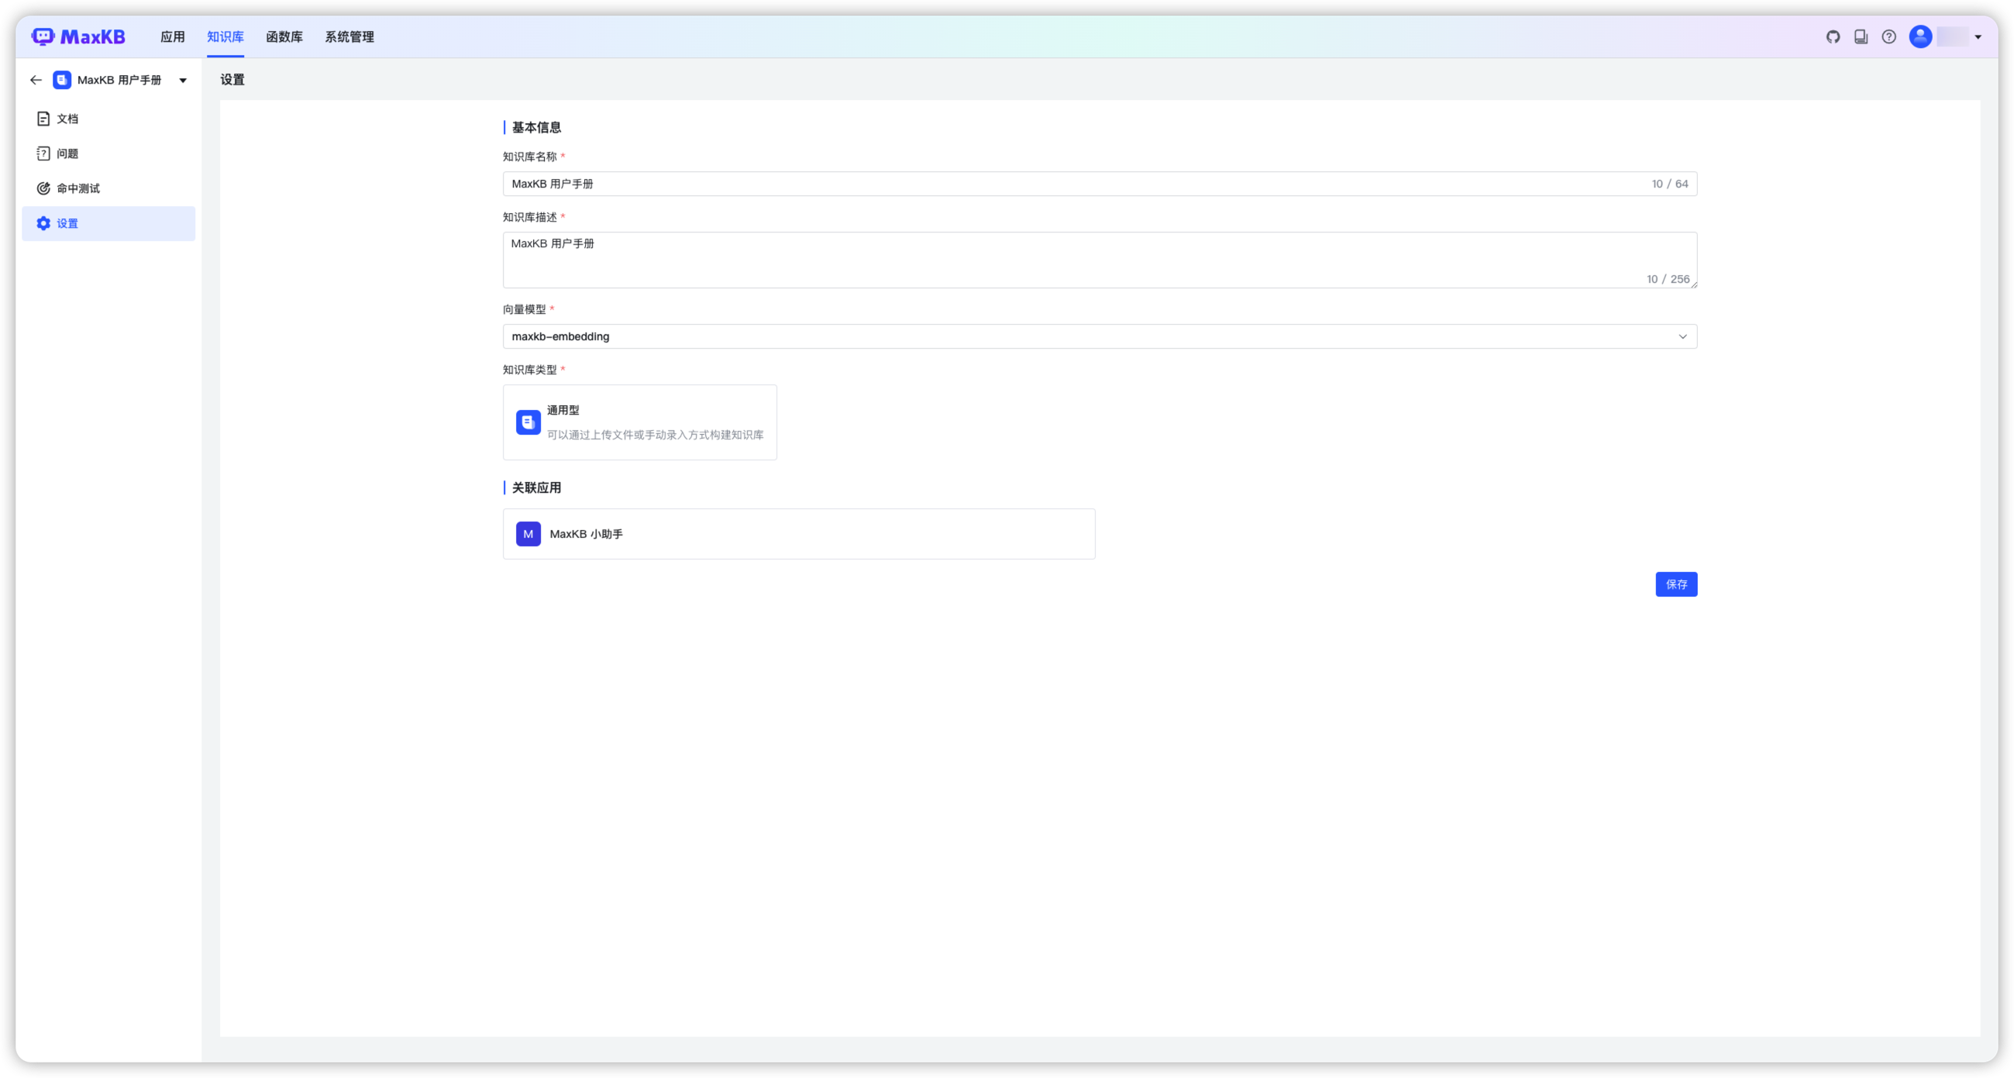Select the 设置 sidebar item
Viewport: 2014px width, 1078px height.
67,223
